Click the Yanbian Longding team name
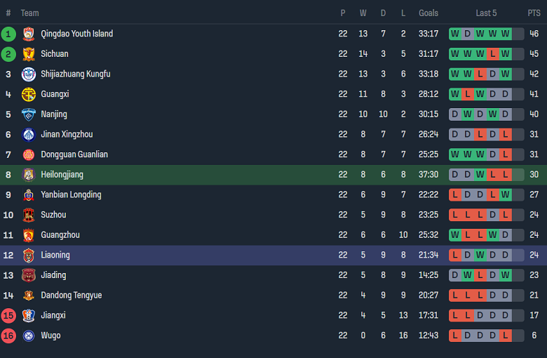 tap(71, 195)
